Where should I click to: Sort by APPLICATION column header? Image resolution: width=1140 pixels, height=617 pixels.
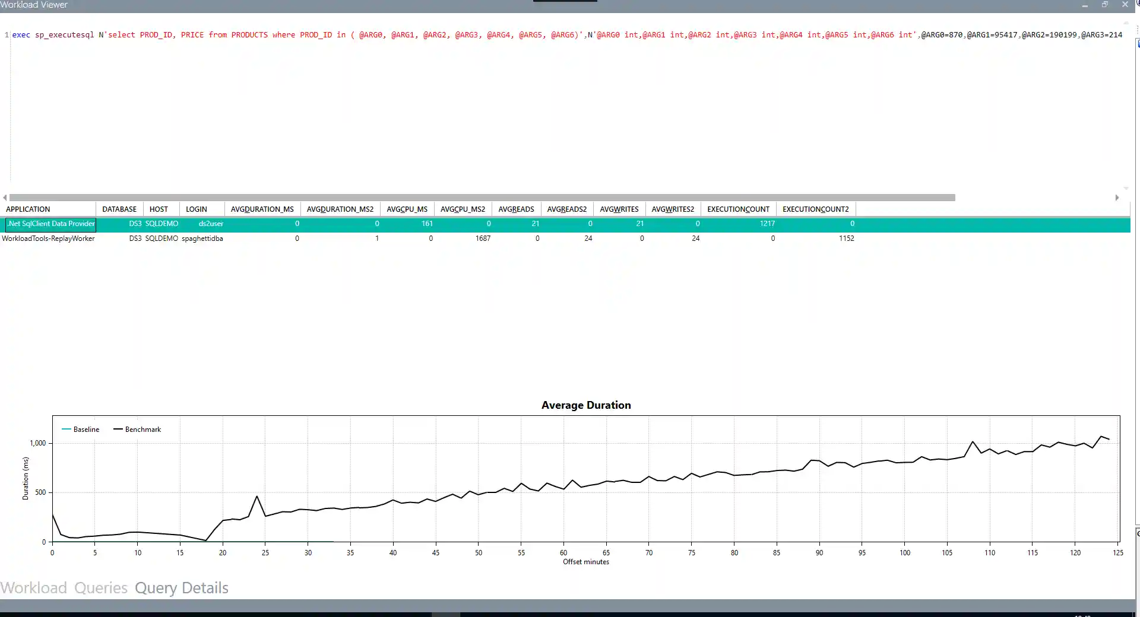[x=28, y=209]
